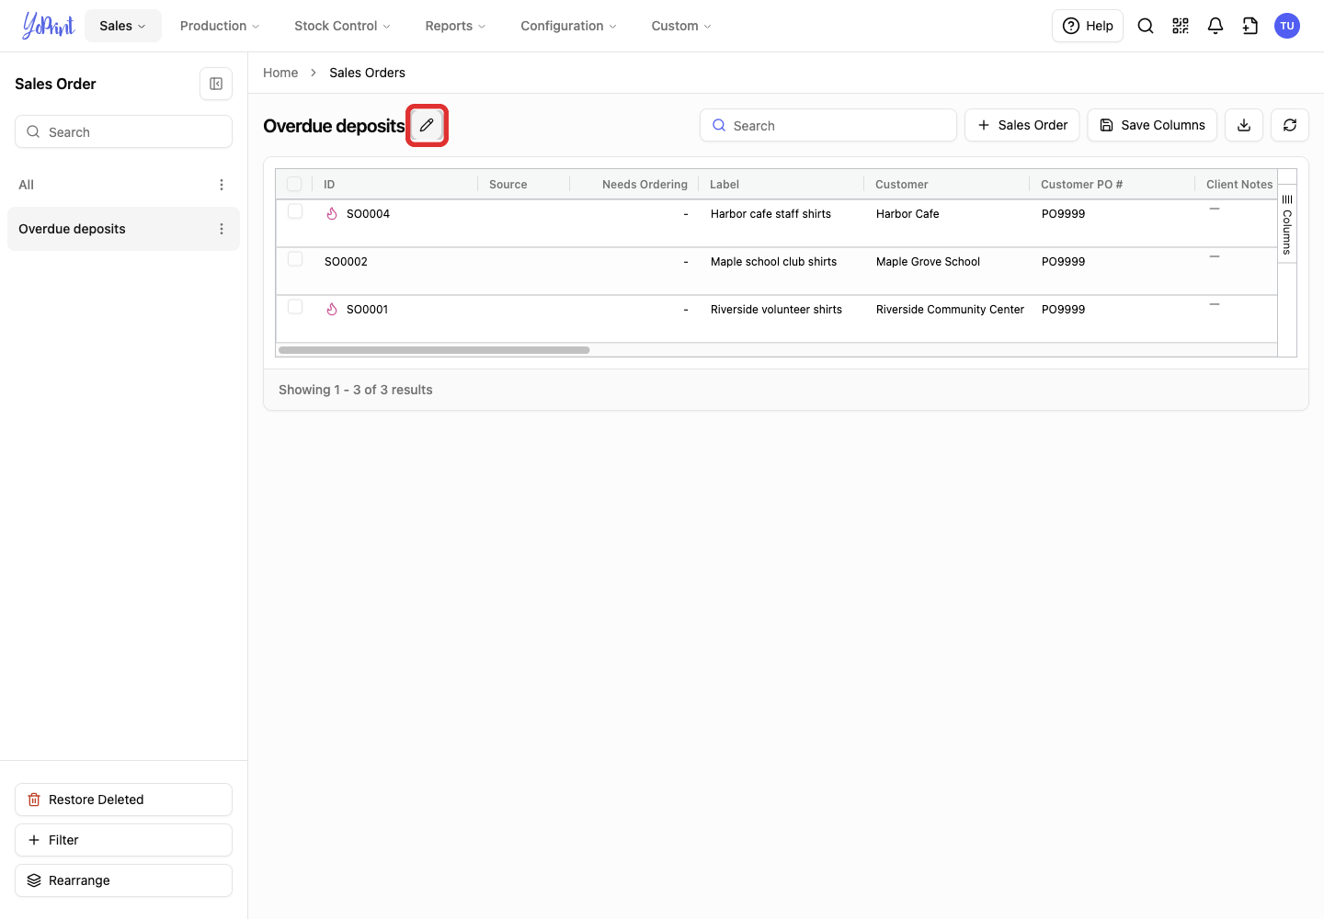Click the file import icon beside the bell

[x=1250, y=26]
